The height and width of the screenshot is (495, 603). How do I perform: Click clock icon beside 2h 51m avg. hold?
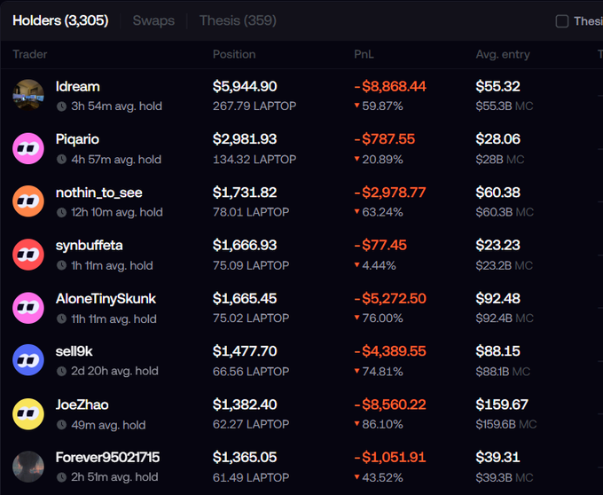(x=61, y=477)
